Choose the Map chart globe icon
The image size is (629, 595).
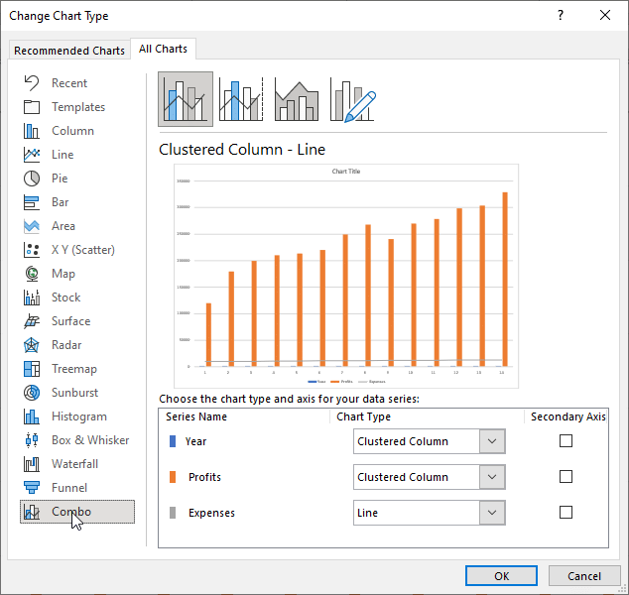point(32,274)
